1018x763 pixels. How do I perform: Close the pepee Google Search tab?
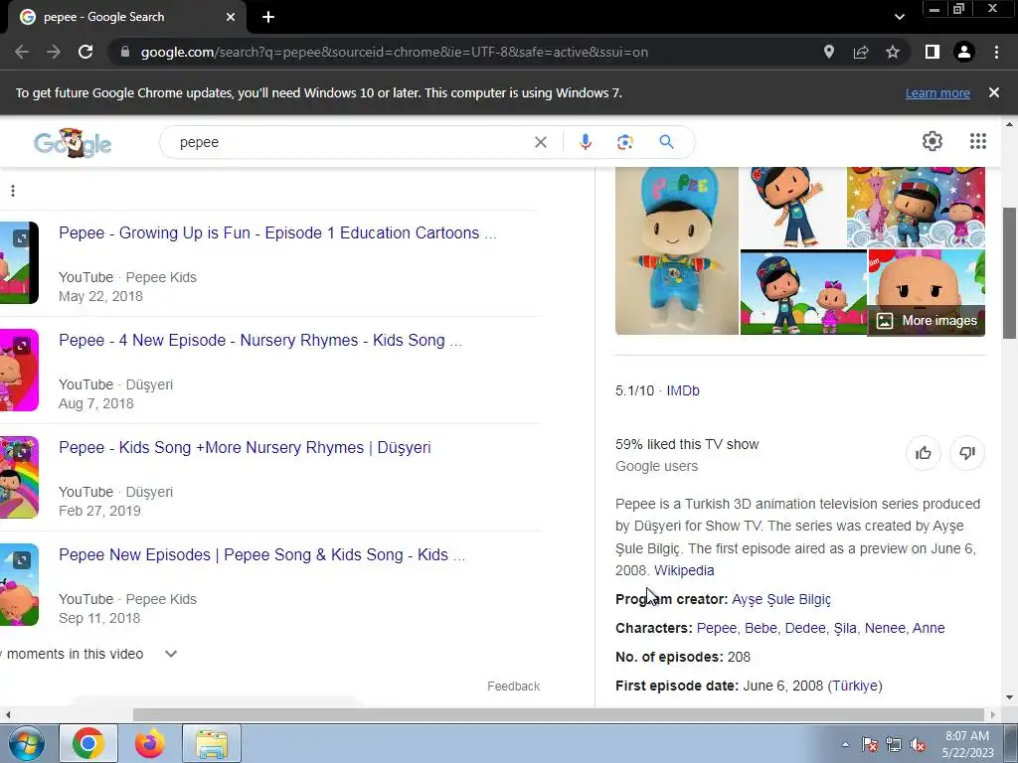point(231,17)
